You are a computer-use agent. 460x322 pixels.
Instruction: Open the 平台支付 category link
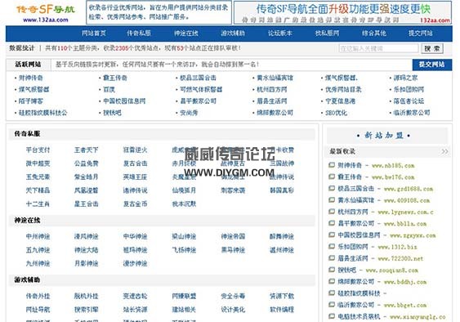click(x=38, y=150)
